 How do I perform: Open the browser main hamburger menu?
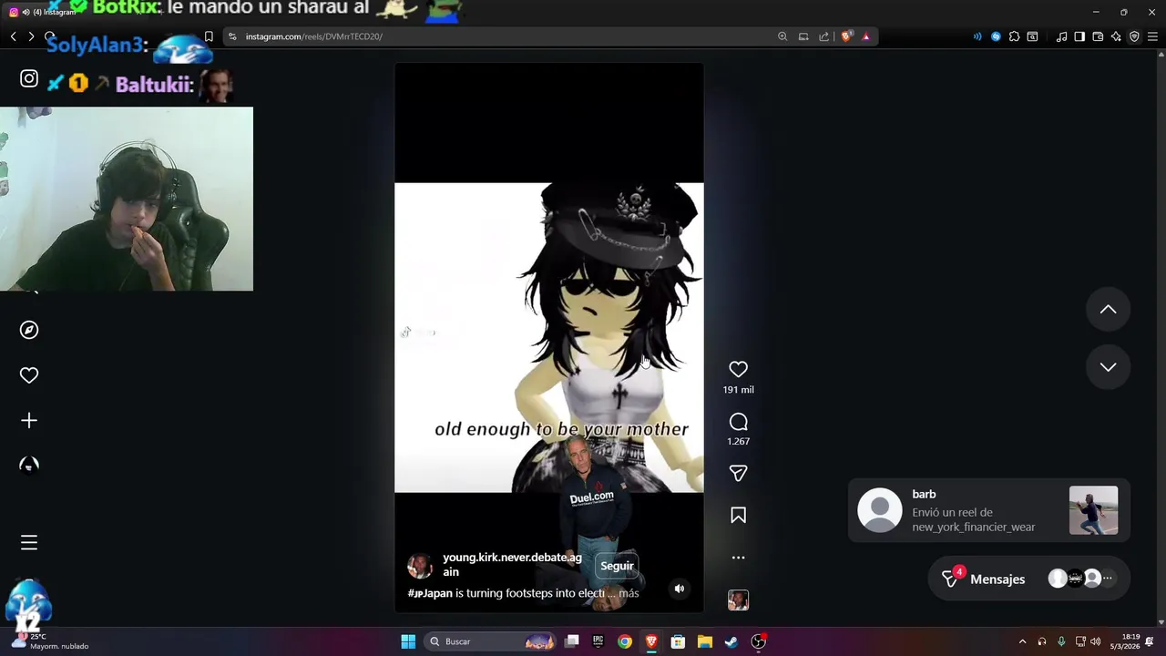tap(1153, 36)
